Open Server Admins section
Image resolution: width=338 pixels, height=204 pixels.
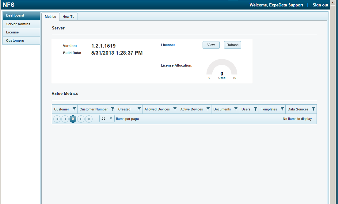21,24
